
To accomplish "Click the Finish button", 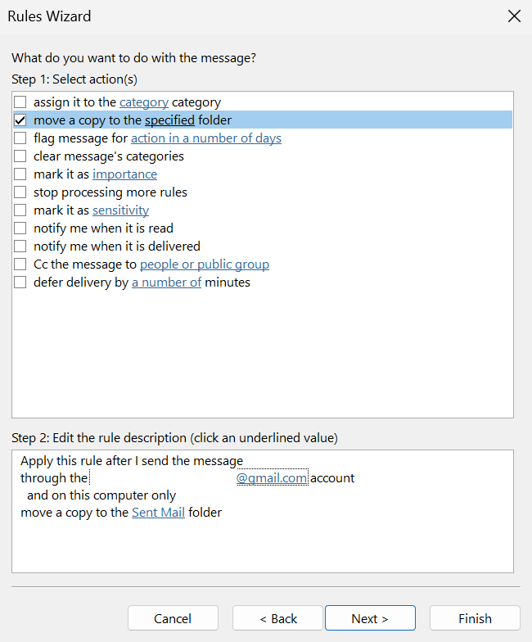I will click(x=475, y=618).
